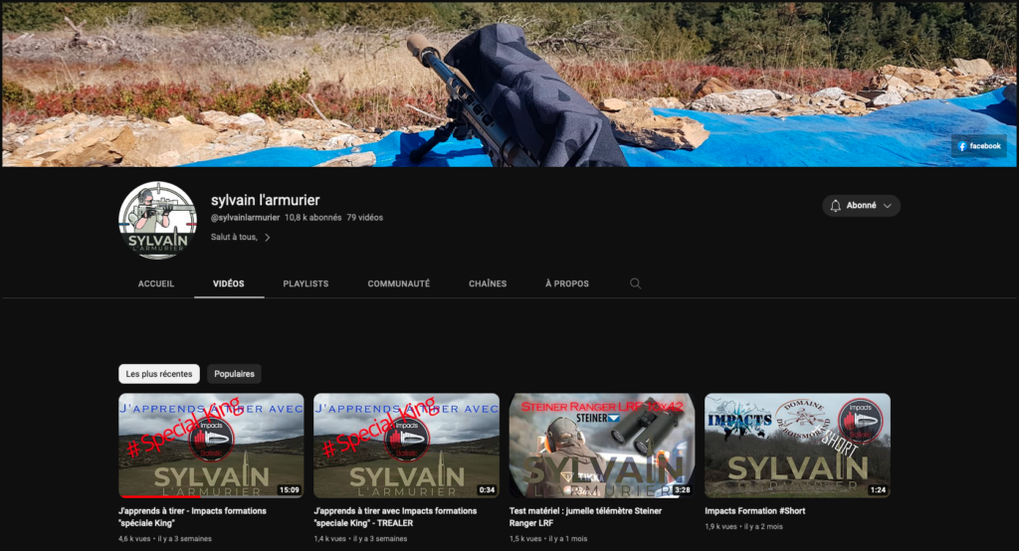Click '4,6 k vues • il y a 3 semaines'

coord(165,539)
